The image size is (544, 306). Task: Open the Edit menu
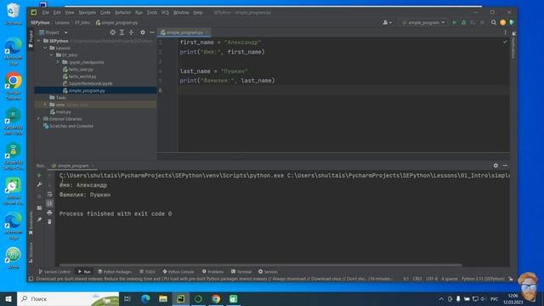pyautogui.click(x=57, y=13)
